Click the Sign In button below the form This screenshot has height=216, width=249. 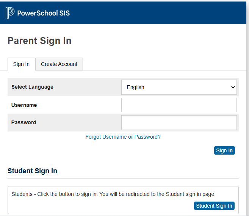(224, 150)
